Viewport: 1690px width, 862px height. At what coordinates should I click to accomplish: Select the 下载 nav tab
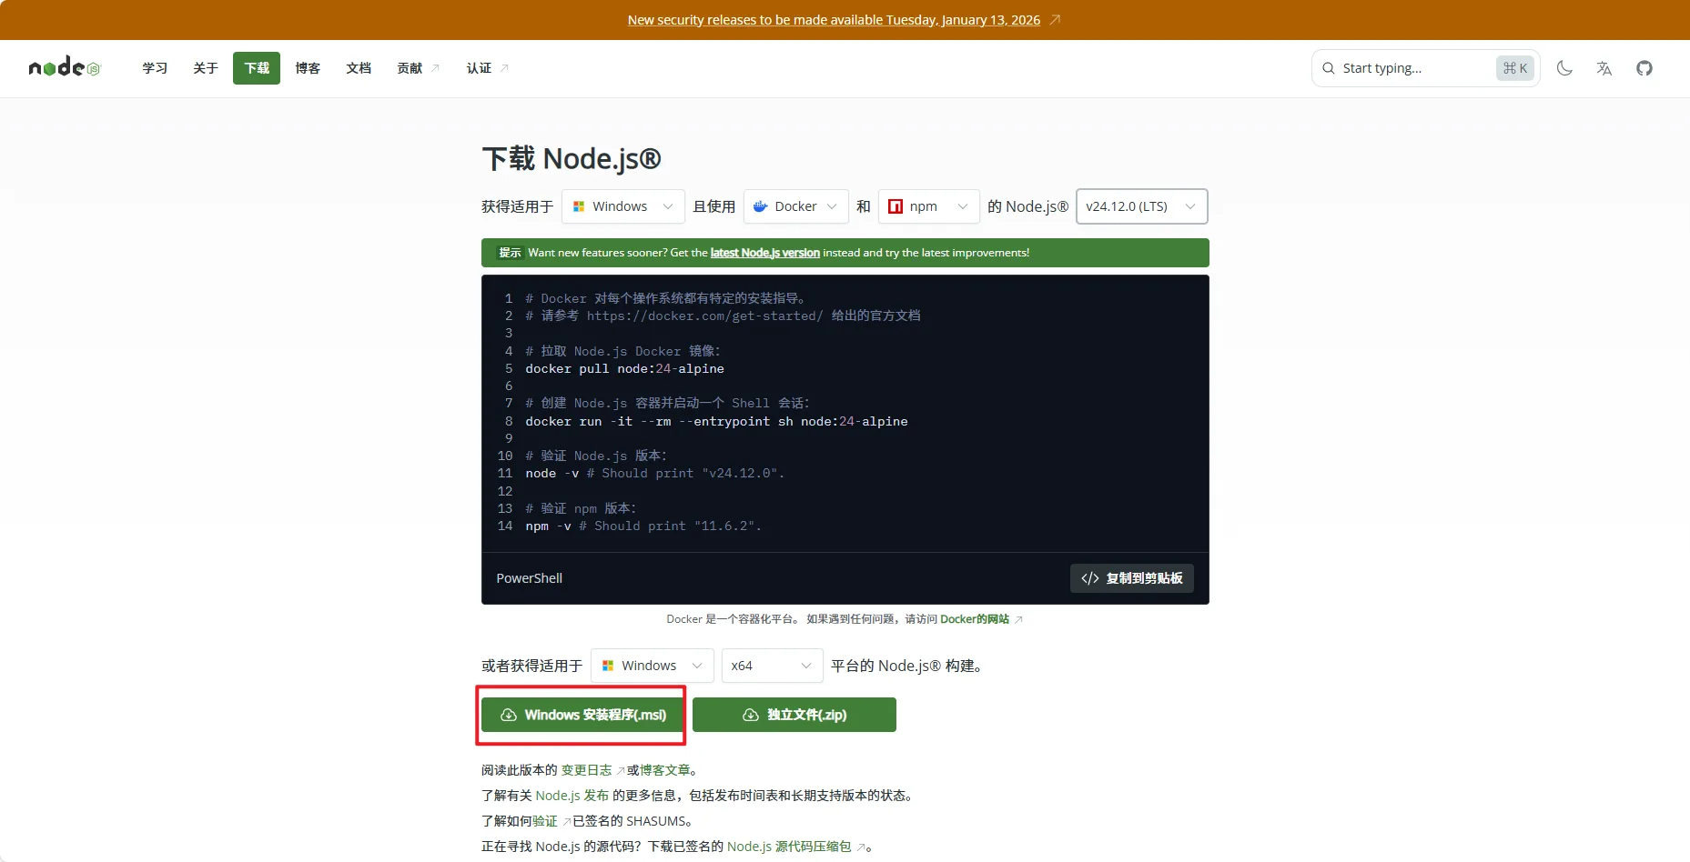(257, 68)
